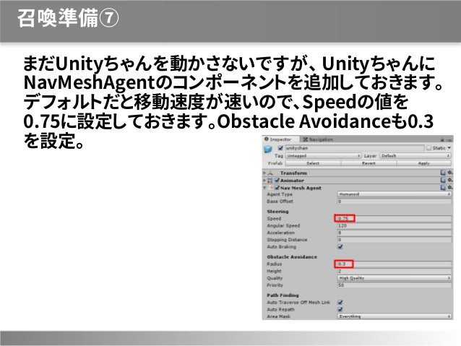Screen dimensions: 461x346
Task: Click the Height field showing 2
Action: pyautogui.click(x=395, y=271)
